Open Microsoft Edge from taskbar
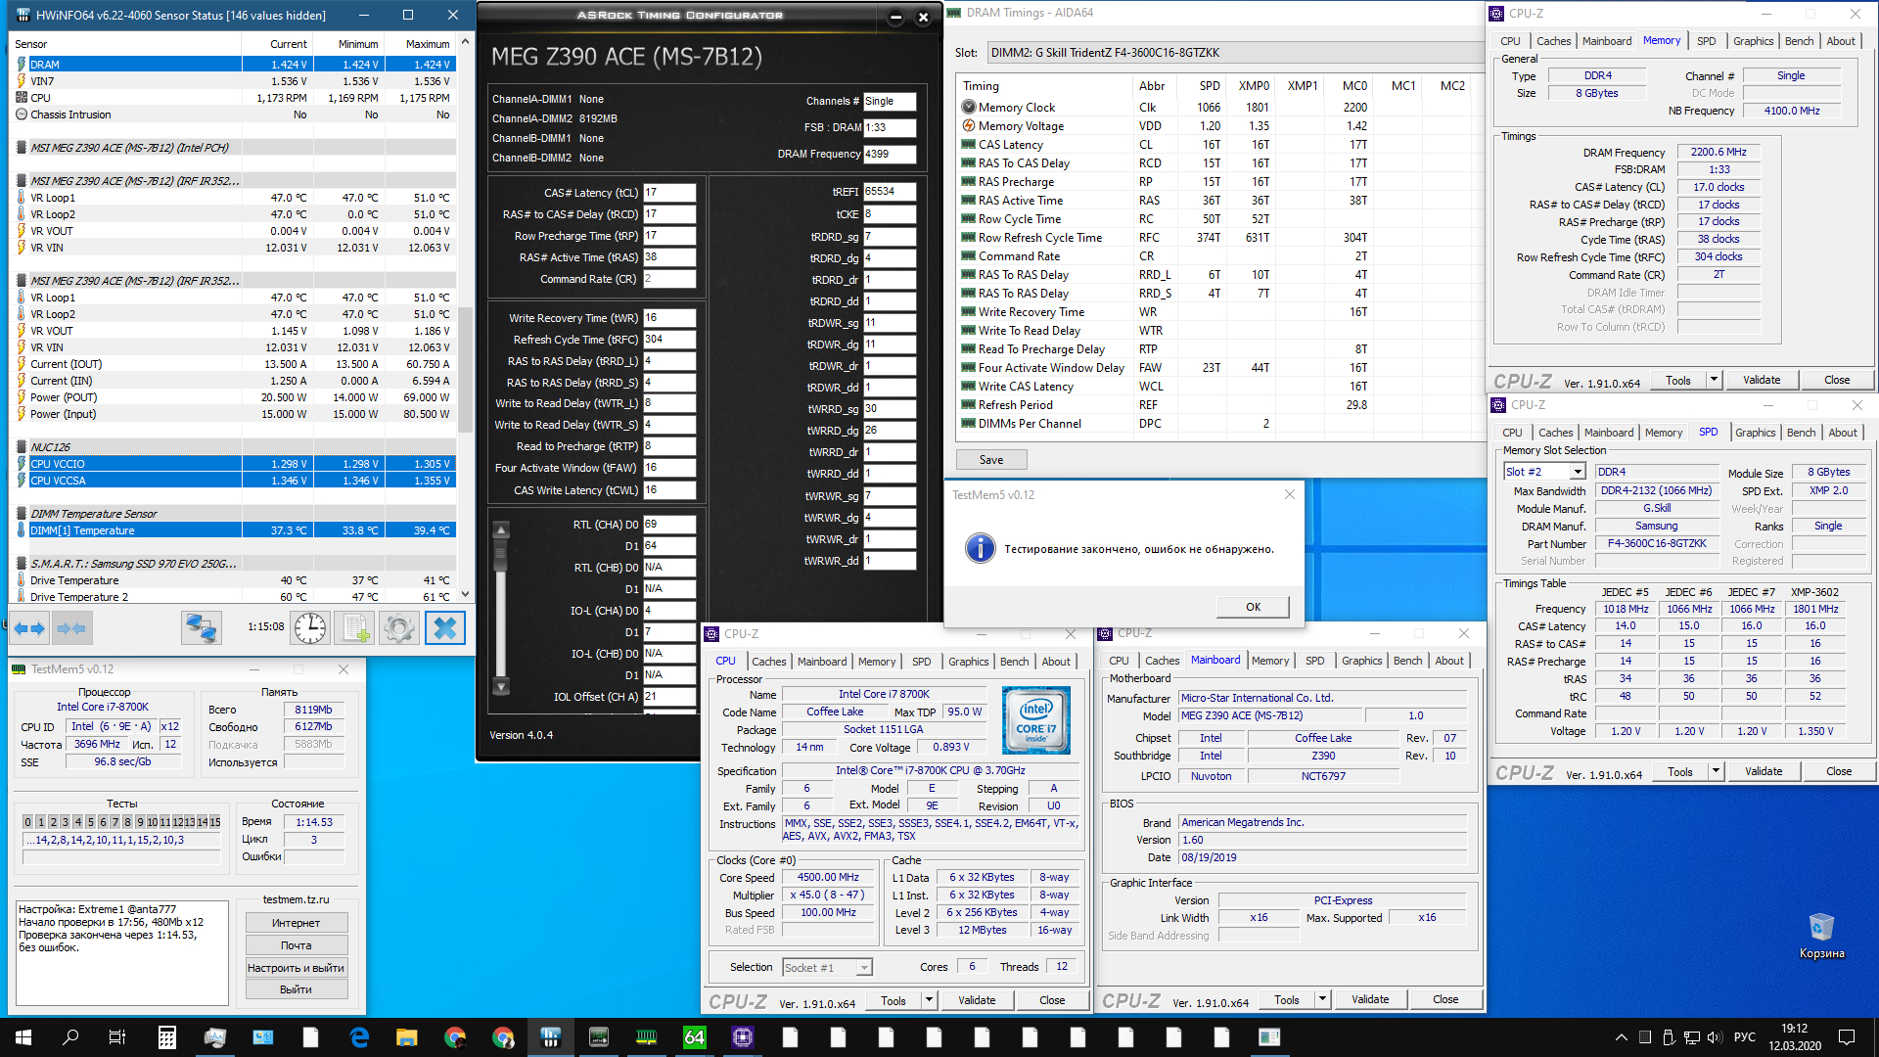 359,1037
